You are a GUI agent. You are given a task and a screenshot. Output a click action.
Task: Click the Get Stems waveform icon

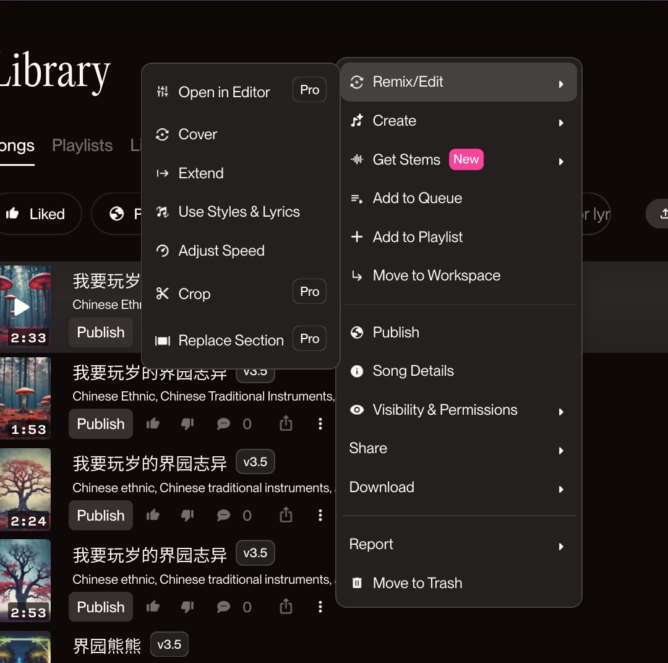point(357,160)
